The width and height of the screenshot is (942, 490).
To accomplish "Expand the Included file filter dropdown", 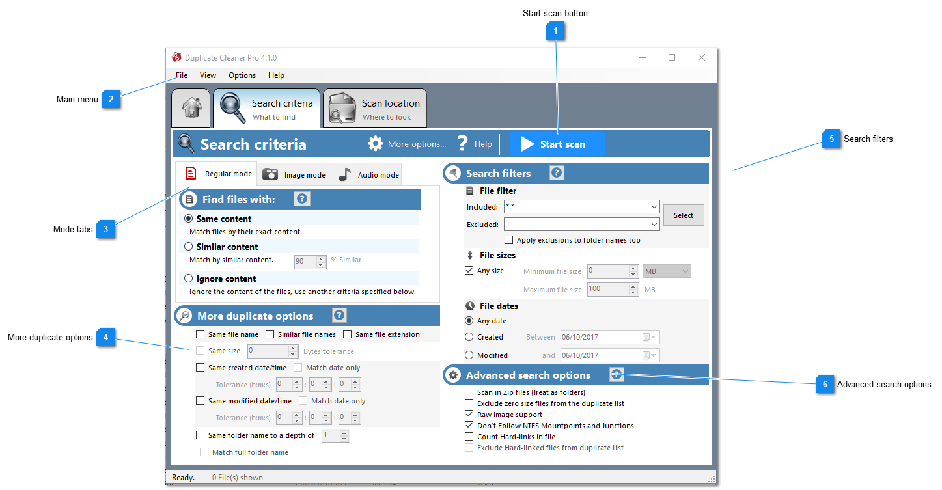I will [654, 207].
